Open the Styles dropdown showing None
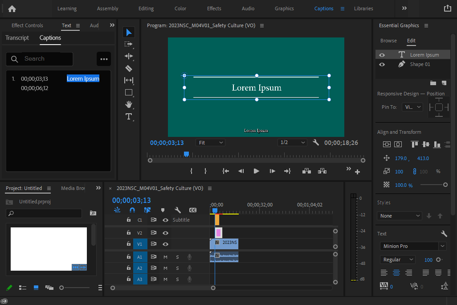Screen dimensions: 457x305 click(x=399, y=215)
